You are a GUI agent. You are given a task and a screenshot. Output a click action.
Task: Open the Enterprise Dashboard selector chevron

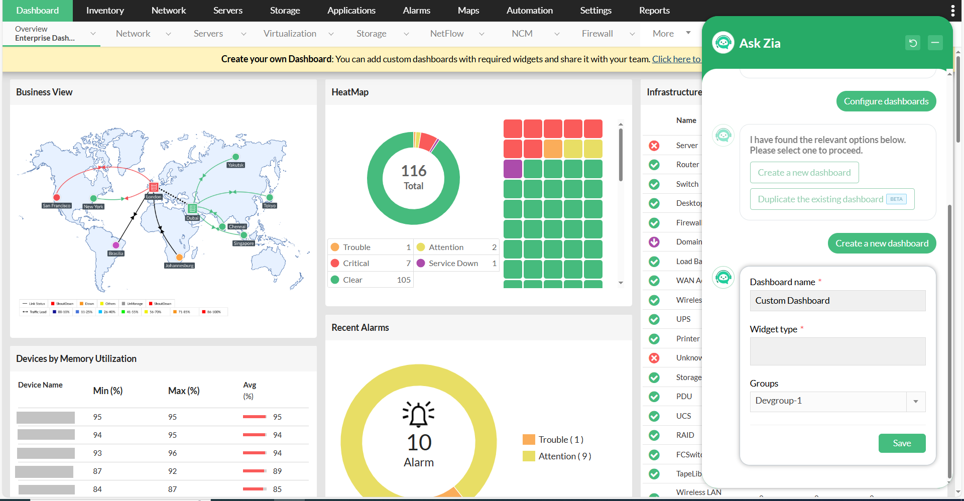92,33
